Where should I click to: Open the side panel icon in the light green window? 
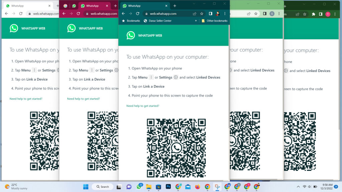point(265,14)
